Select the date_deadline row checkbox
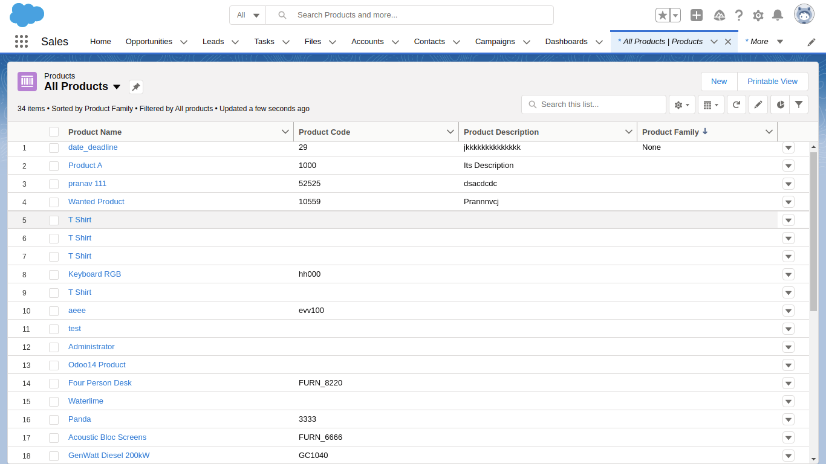 (54, 147)
